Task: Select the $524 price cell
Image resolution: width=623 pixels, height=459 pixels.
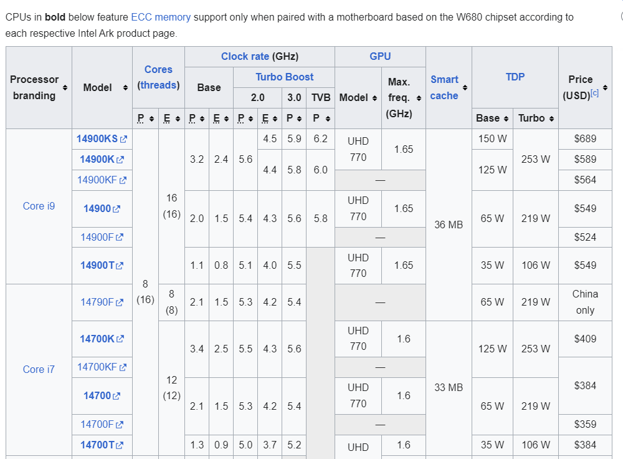Action: [585, 238]
